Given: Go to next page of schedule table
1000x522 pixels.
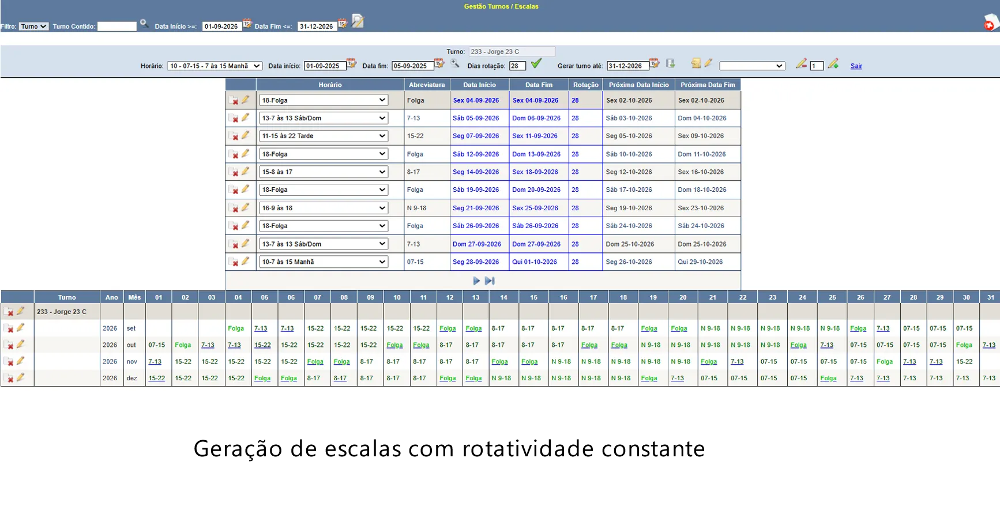Looking at the screenshot, I should (x=476, y=281).
